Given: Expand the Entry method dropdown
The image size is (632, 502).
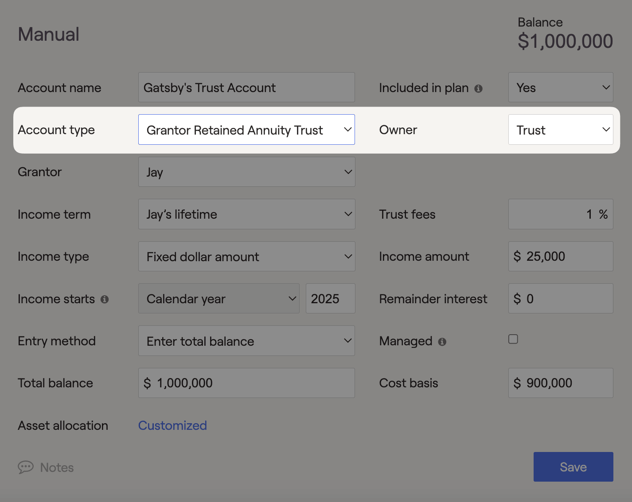Looking at the screenshot, I should coord(246,341).
